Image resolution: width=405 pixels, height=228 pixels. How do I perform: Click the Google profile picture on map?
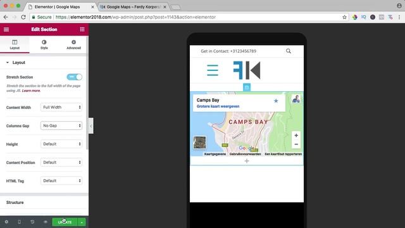[296, 99]
